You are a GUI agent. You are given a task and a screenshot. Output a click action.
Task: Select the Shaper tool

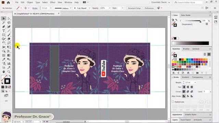[4, 39]
